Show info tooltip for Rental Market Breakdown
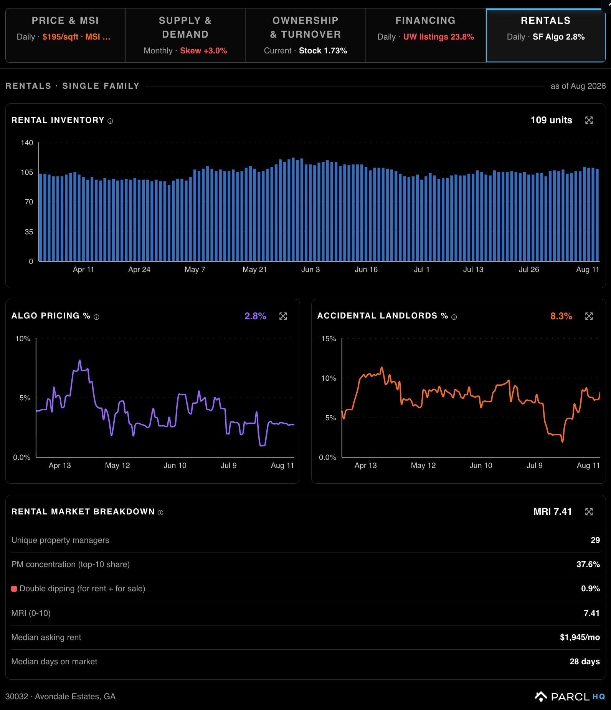The image size is (611, 710). tap(160, 513)
